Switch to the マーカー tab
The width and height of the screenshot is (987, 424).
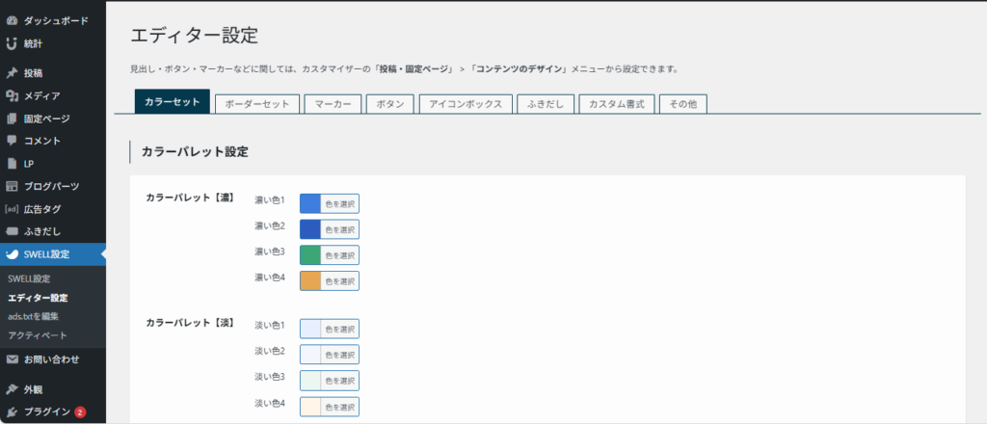point(333,104)
